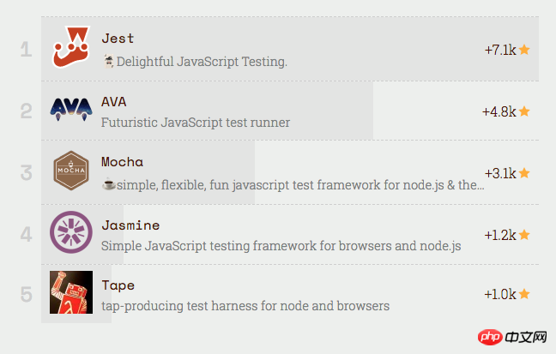Click the Tape robot avatar image
The height and width of the screenshot is (354, 556).
click(x=71, y=292)
